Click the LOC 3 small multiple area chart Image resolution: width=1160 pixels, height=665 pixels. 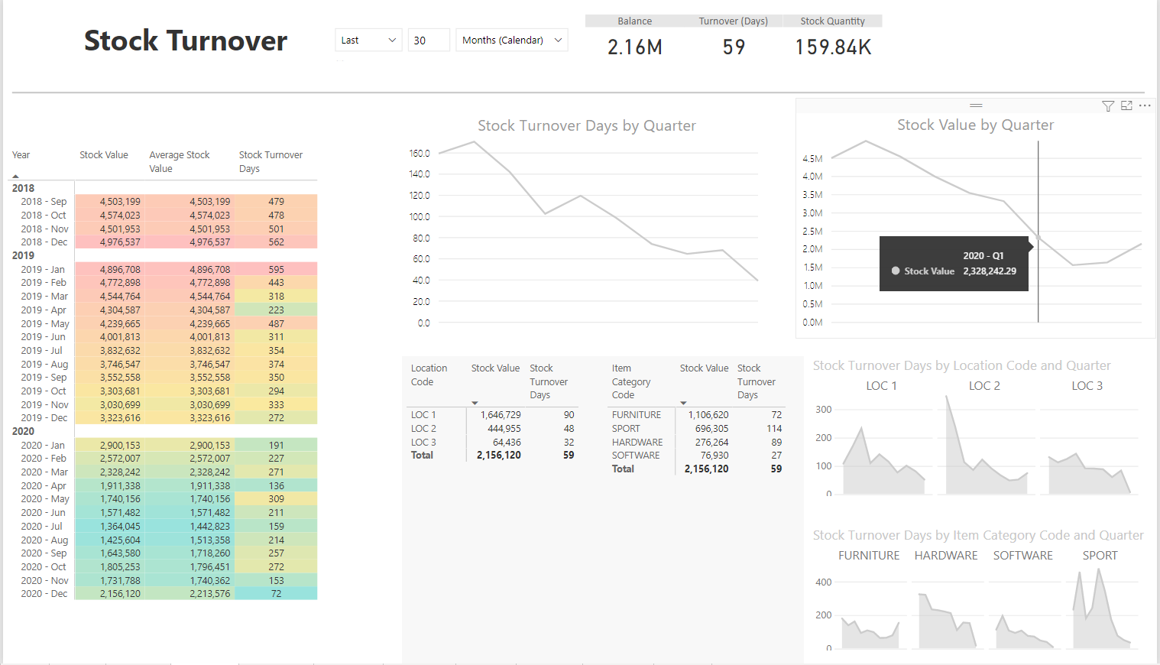coord(1089,472)
